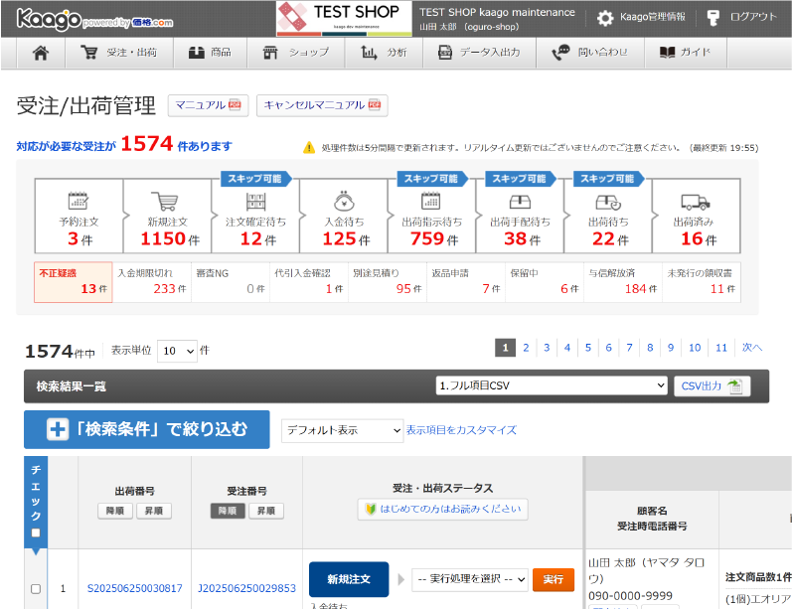This screenshot has height=609, width=792.
Task: Click the current page 1 indicator
Action: 505,348
